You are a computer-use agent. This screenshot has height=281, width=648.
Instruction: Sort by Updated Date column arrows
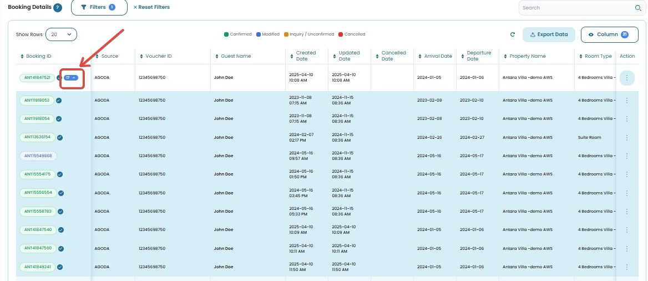[335, 56]
